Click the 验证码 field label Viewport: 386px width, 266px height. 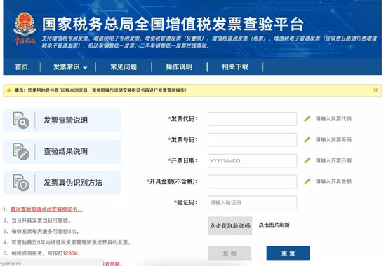click(x=185, y=202)
